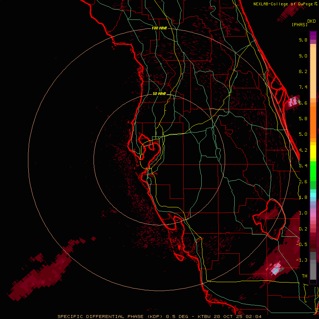Click the 0.2 scale label

pos(303,229)
